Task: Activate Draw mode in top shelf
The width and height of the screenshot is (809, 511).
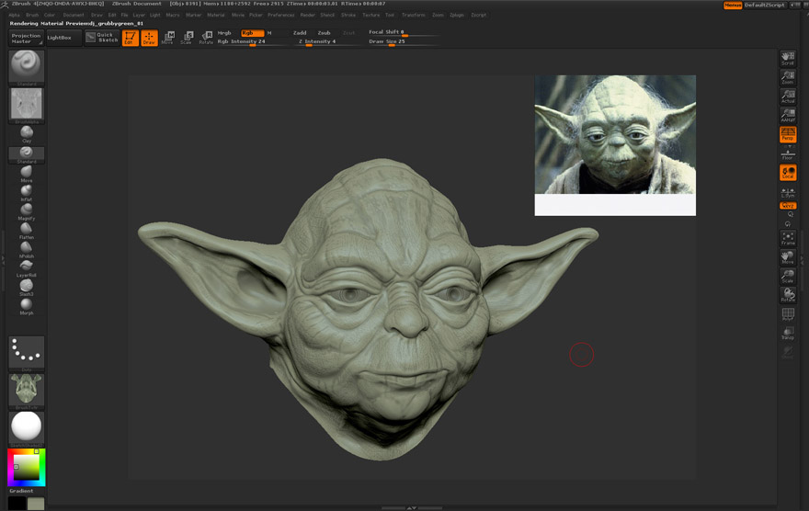Action: (x=149, y=38)
